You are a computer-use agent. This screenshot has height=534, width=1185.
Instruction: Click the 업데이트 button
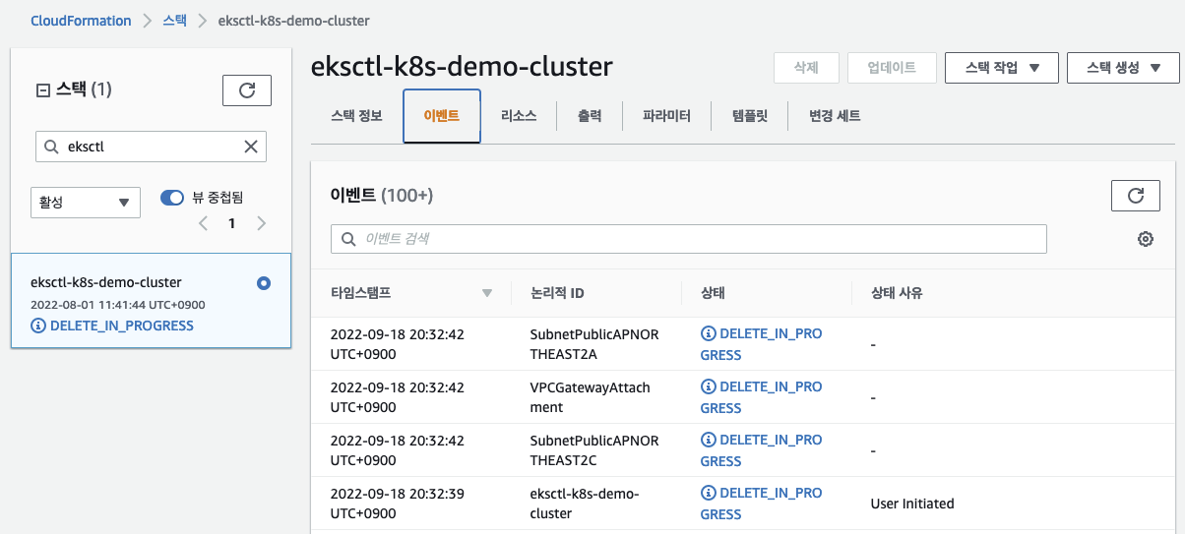click(892, 68)
